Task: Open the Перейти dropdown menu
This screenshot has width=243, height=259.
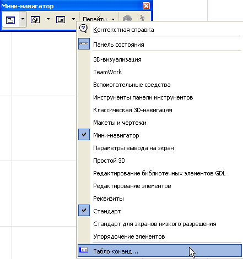Action: [99, 19]
